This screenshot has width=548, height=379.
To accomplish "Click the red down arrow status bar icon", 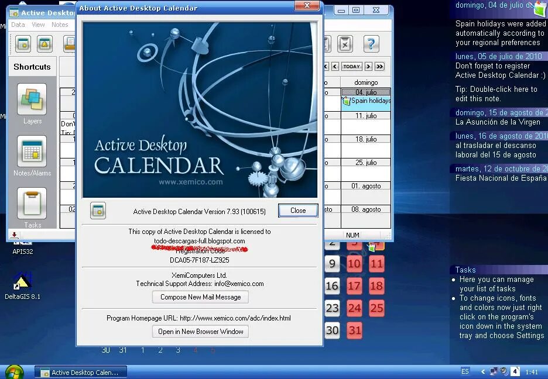I will click(x=14, y=235).
